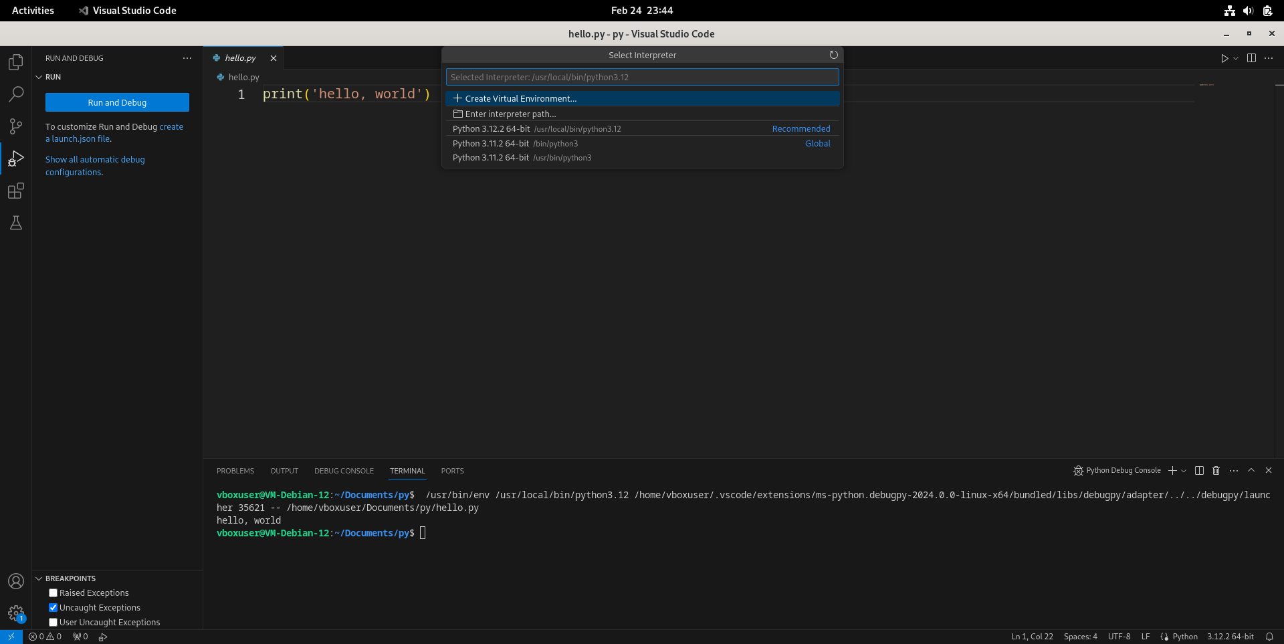Select the TERMINAL tab
The height and width of the screenshot is (644, 1284).
407,471
